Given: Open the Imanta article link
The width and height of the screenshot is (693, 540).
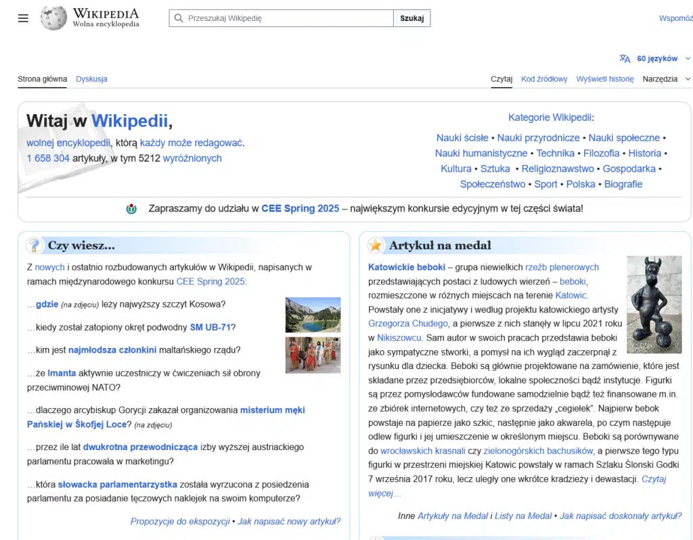Looking at the screenshot, I should pyautogui.click(x=62, y=373).
